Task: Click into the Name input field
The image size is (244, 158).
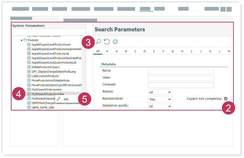Action: pyautogui.click(x=181, y=71)
